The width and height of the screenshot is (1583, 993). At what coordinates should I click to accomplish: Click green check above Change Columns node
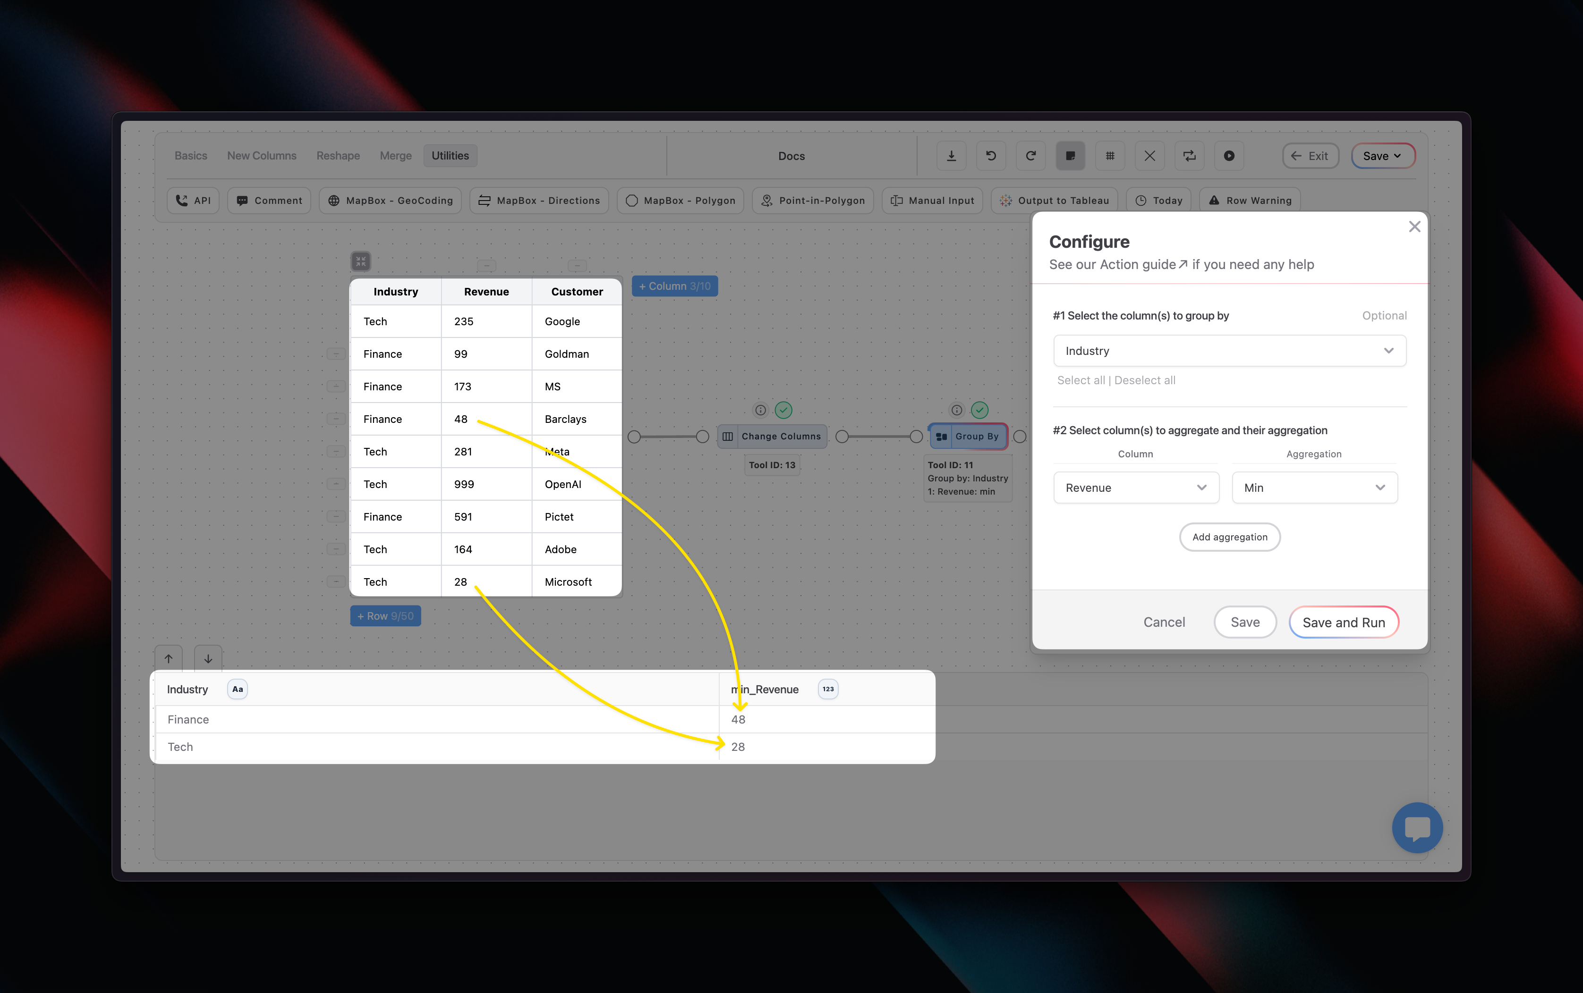click(x=783, y=411)
